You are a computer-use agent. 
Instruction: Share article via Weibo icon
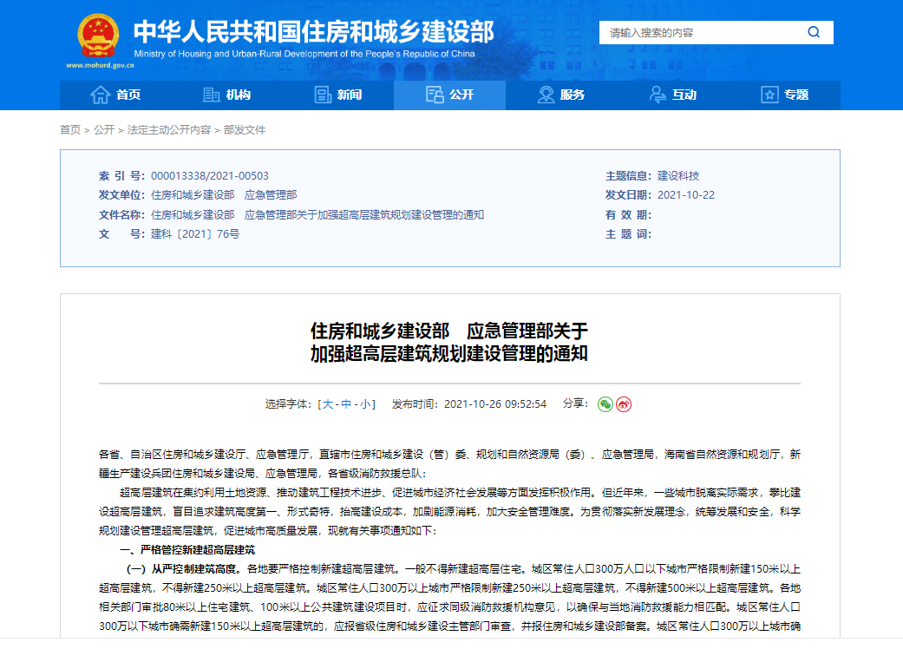pyautogui.click(x=624, y=404)
